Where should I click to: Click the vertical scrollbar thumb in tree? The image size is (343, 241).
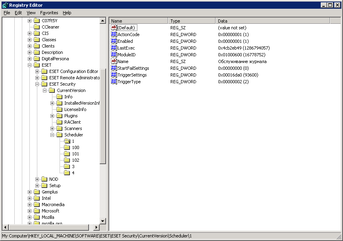103,116
